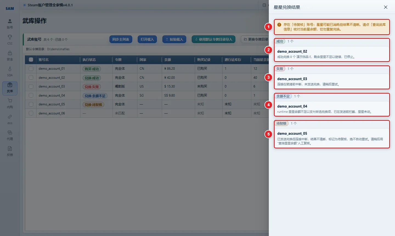
Task: Open the 内购 cart sidebar item
Action: tap(10, 103)
